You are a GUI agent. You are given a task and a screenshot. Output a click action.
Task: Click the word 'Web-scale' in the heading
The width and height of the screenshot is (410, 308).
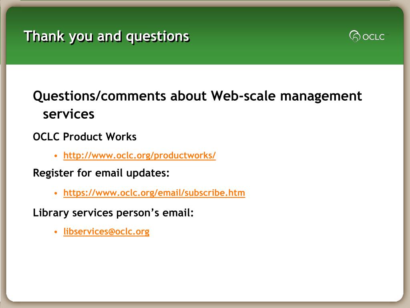pyautogui.click(x=243, y=95)
